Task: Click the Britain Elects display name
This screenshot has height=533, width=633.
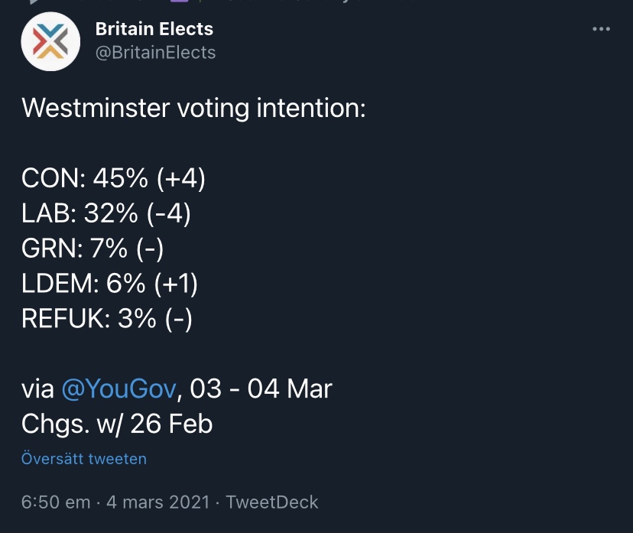Action: pyautogui.click(x=154, y=28)
